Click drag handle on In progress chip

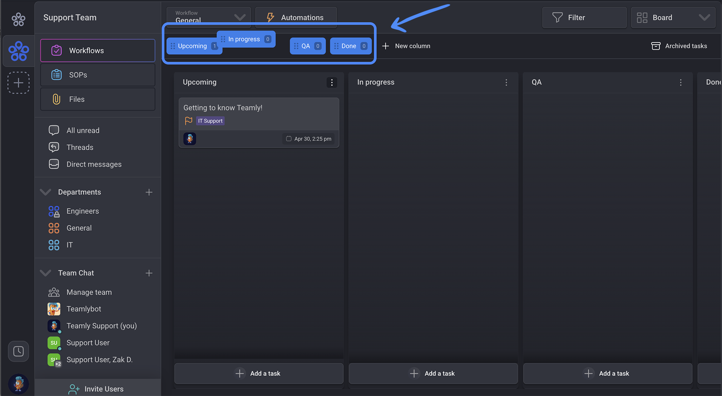pos(223,39)
